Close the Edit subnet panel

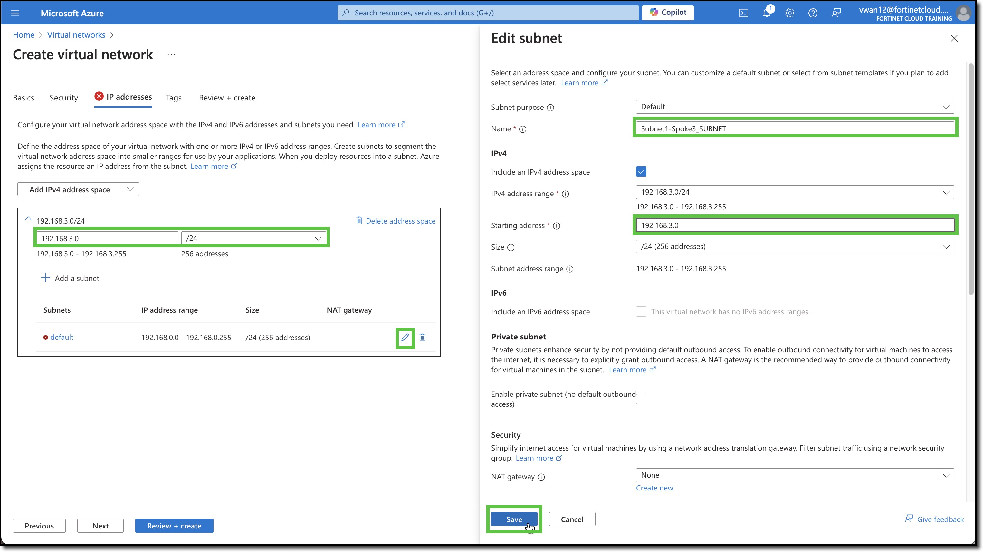click(x=954, y=38)
